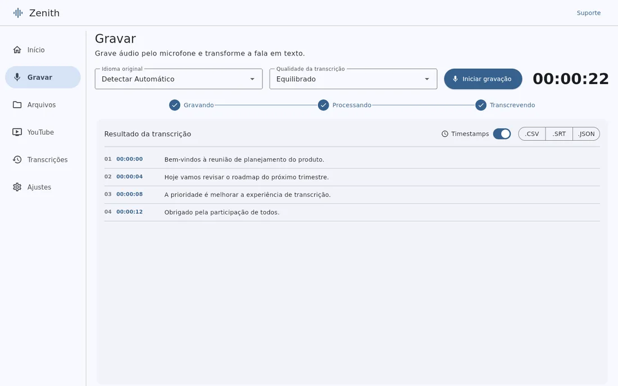Click the 00:00:22 recording timer
Image resolution: width=618 pixels, height=386 pixels.
[570, 79]
